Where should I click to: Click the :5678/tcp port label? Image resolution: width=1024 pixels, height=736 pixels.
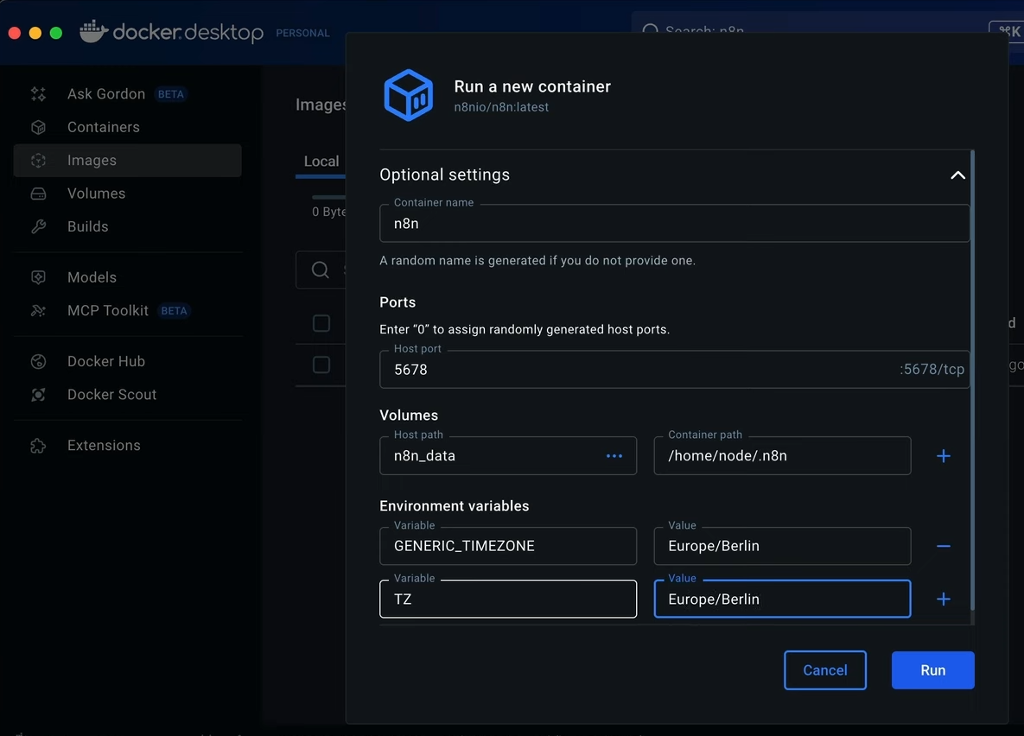(x=932, y=370)
